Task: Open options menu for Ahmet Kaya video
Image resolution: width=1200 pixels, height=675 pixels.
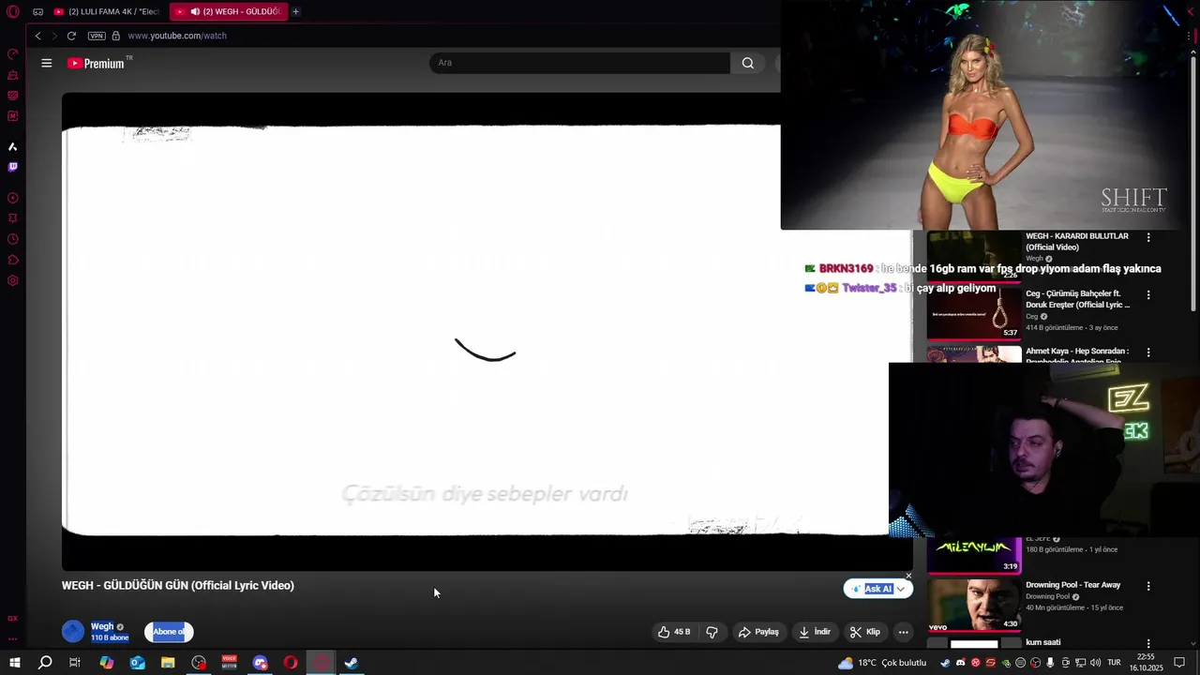Action: click(x=1148, y=352)
